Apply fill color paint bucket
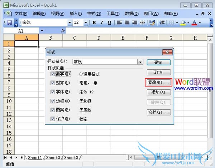Viewport: 215px width, 168px height. 183,23
